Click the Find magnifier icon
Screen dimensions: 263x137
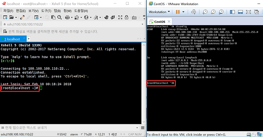[x=60, y=17]
